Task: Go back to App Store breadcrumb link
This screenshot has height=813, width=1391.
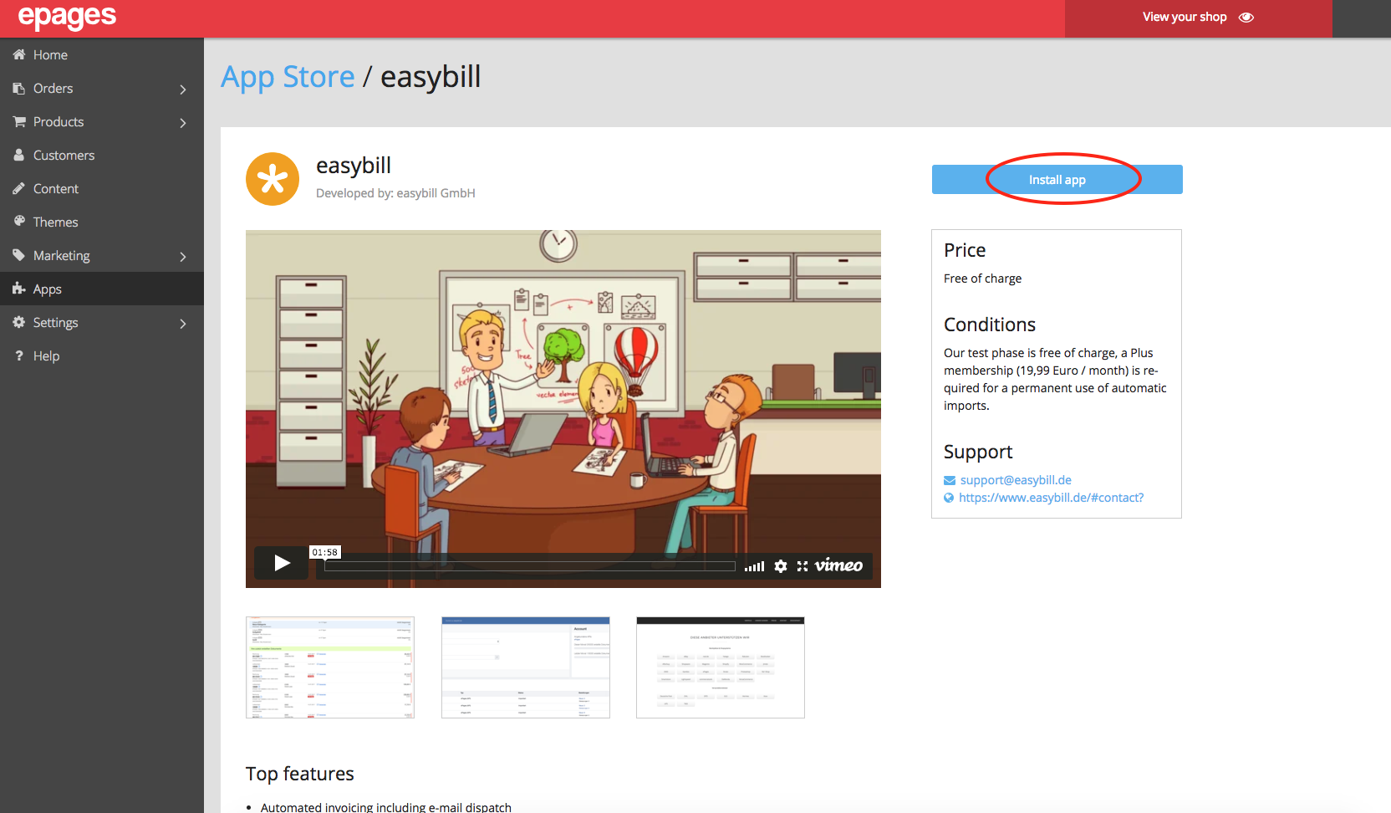Action: tap(288, 77)
